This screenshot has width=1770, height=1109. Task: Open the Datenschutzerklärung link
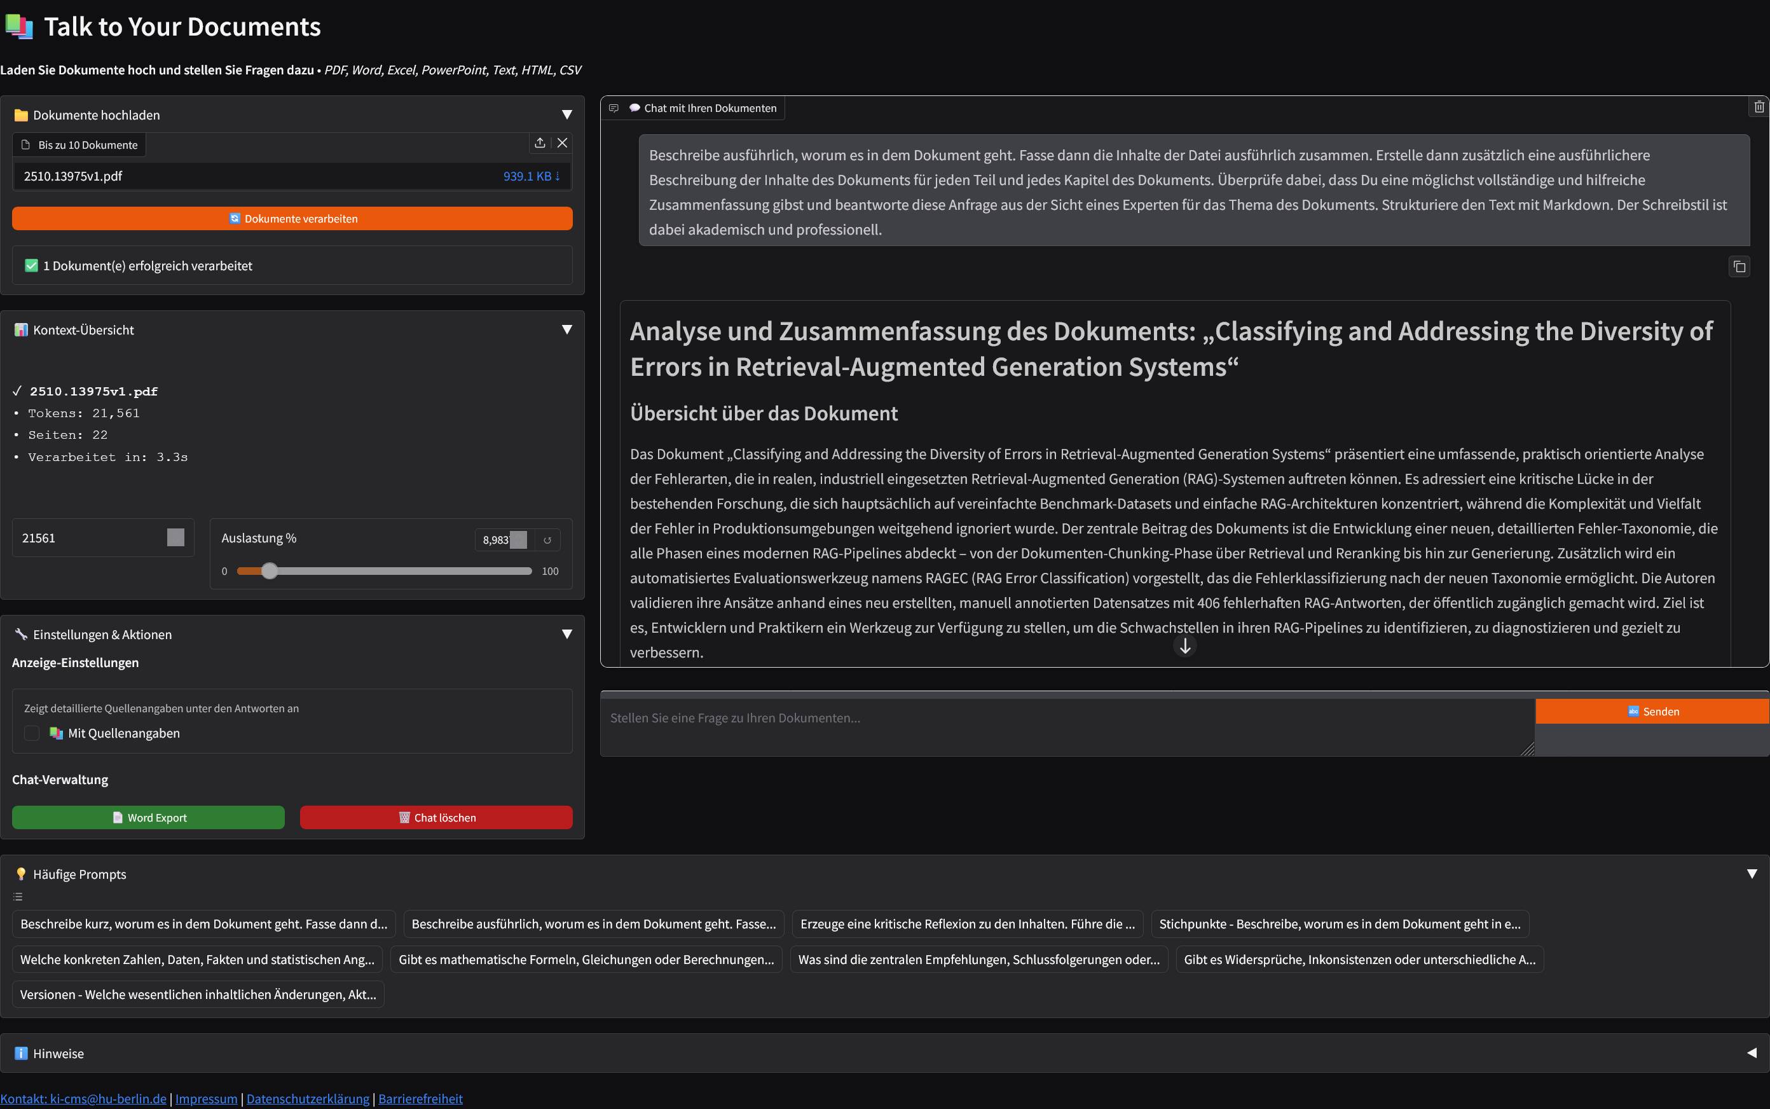307,1098
